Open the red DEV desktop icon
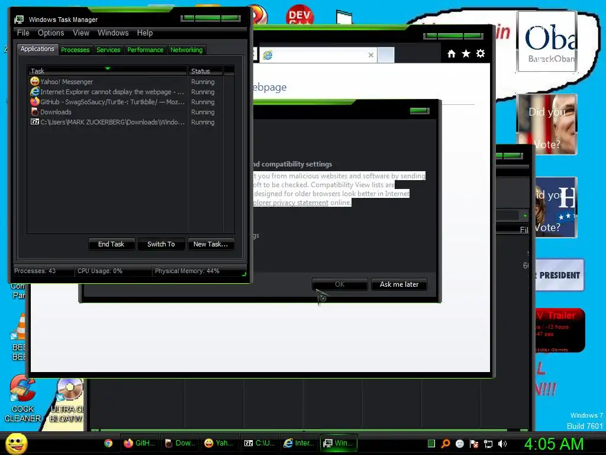This screenshot has height=455, width=606. click(299, 15)
